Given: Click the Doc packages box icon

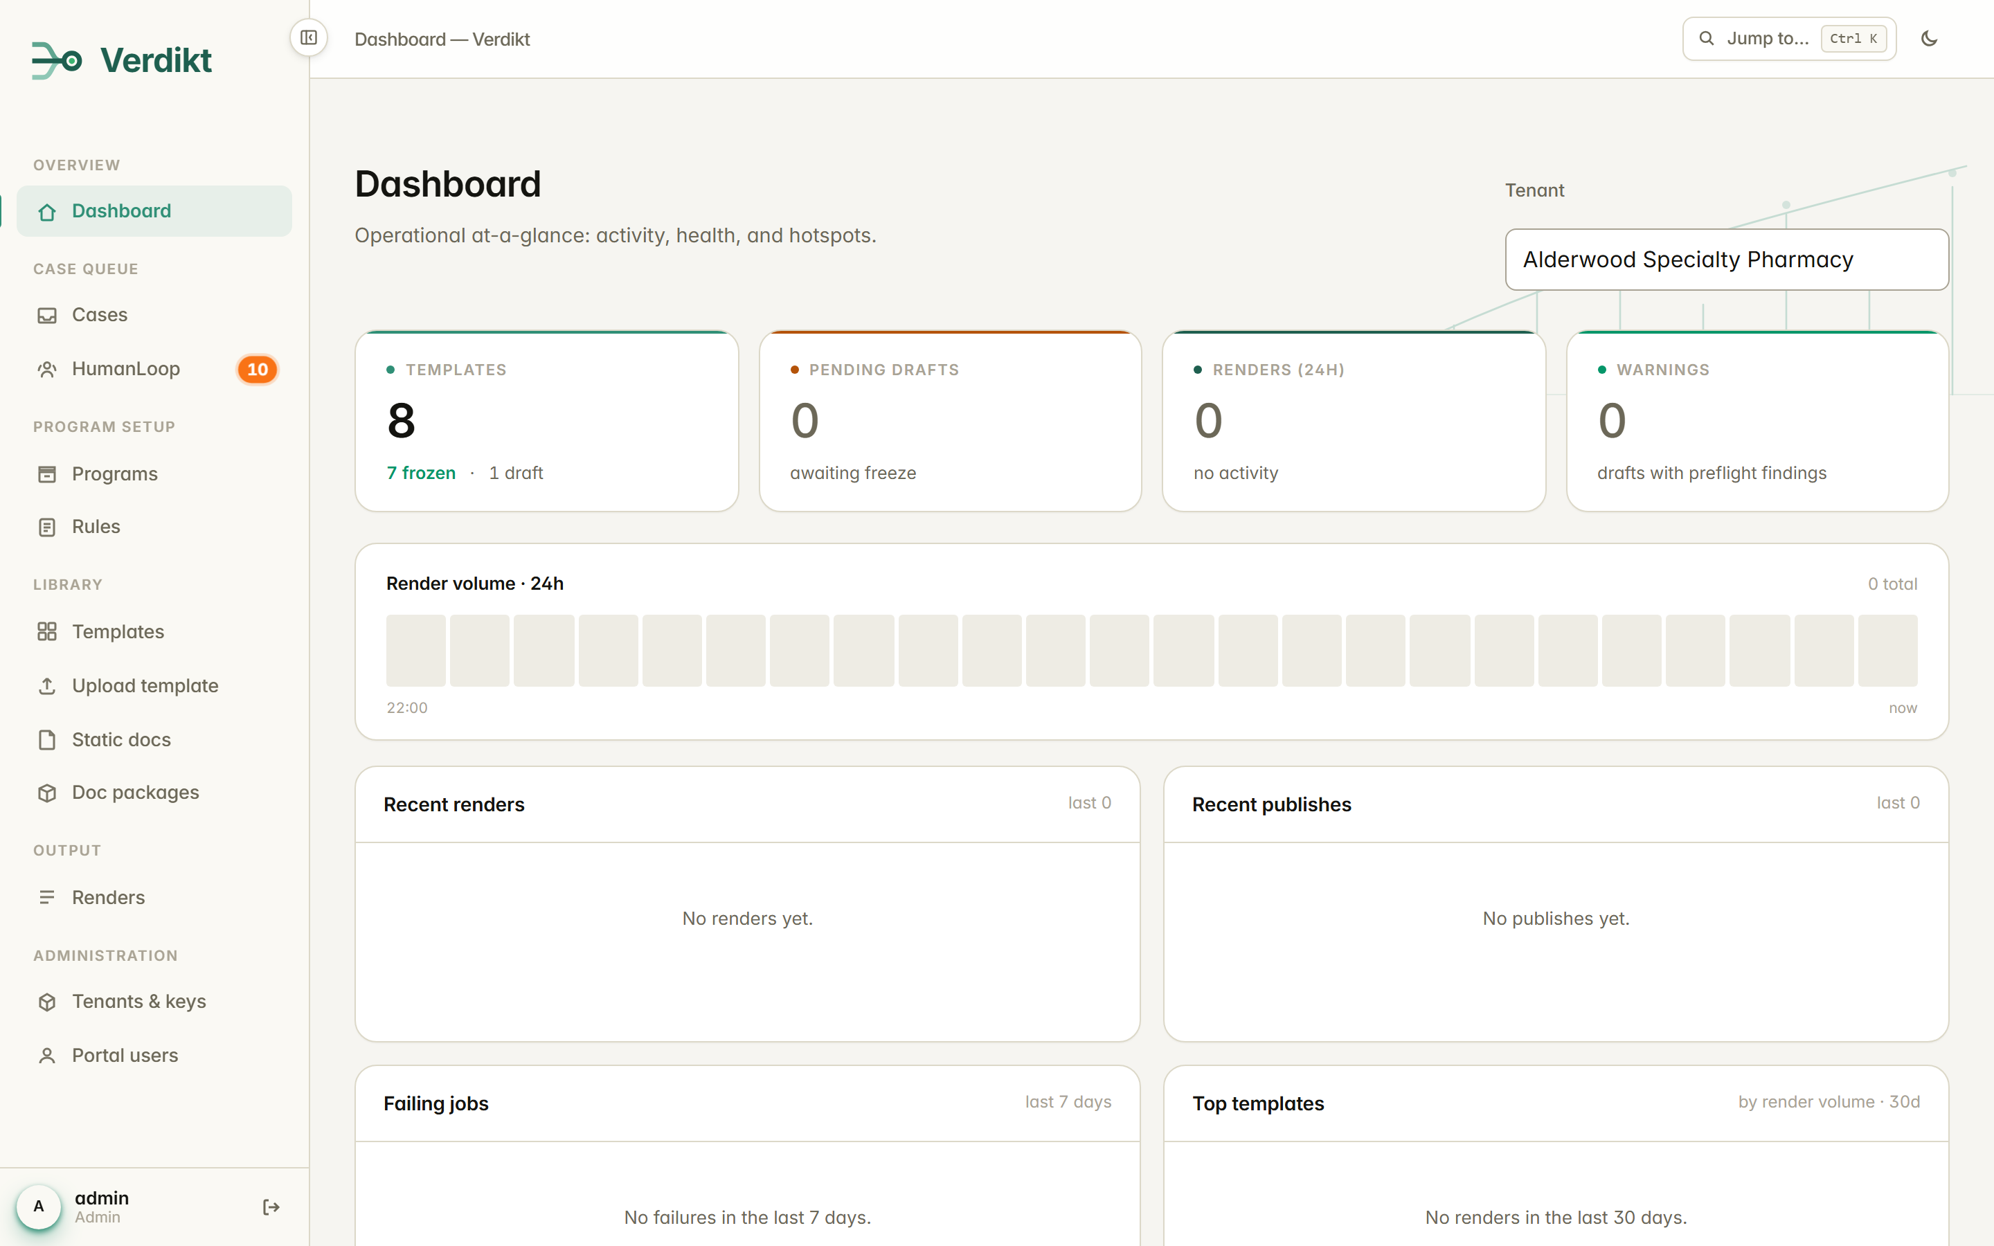Looking at the screenshot, I should pyautogui.click(x=47, y=793).
